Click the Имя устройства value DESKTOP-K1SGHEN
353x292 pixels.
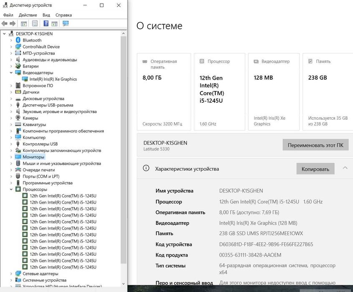(x=241, y=191)
